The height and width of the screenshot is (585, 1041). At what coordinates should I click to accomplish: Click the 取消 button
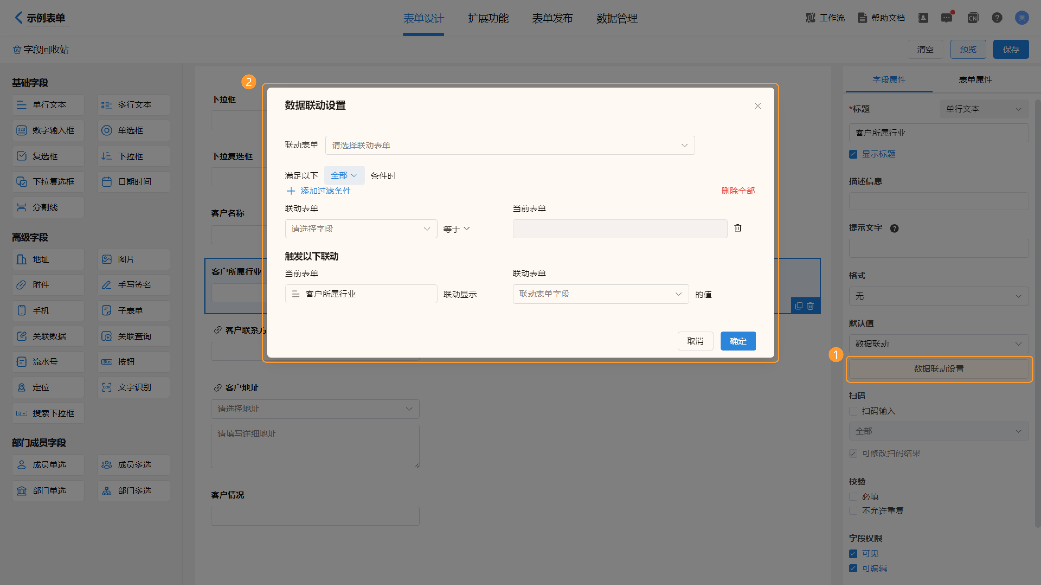pos(695,341)
